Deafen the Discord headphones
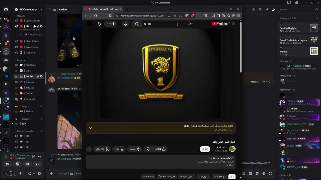Screen dimensions: 321x180 coord(30,173)
